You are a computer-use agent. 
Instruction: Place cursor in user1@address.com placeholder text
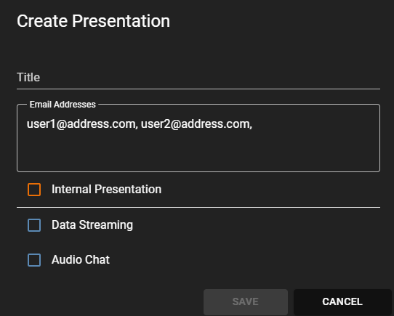coord(82,123)
